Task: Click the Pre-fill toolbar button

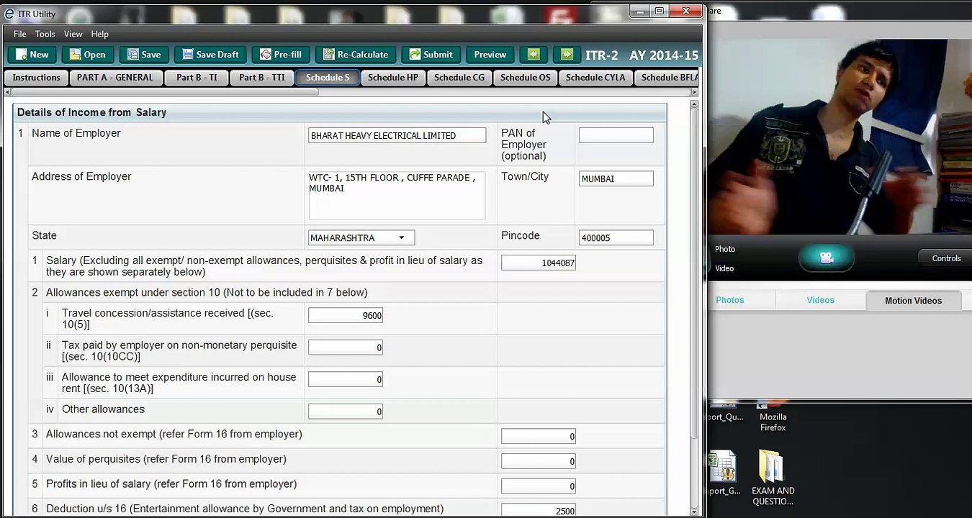Action: [x=281, y=55]
